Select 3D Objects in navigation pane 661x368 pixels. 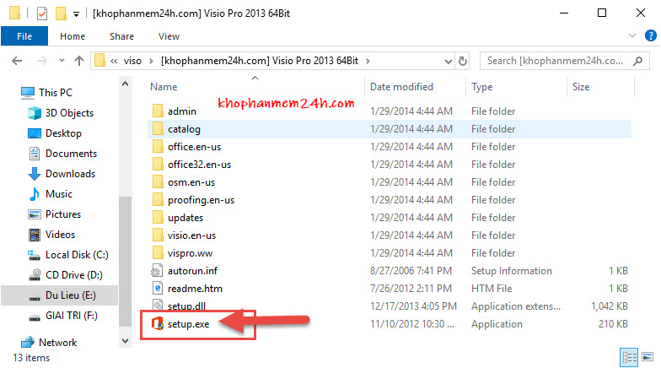[x=69, y=113]
